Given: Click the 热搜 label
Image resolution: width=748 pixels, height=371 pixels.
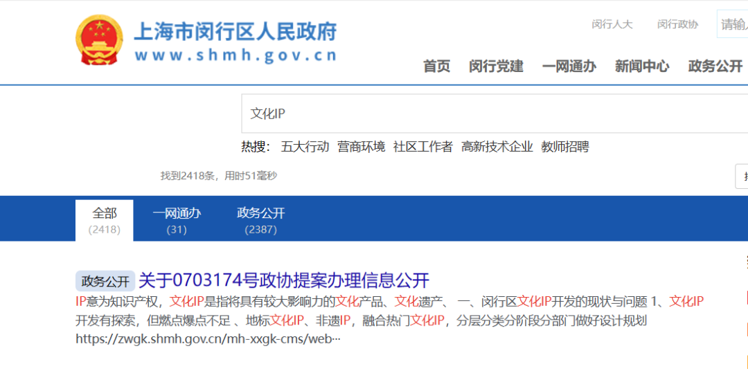Looking at the screenshot, I should (x=256, y=147).
